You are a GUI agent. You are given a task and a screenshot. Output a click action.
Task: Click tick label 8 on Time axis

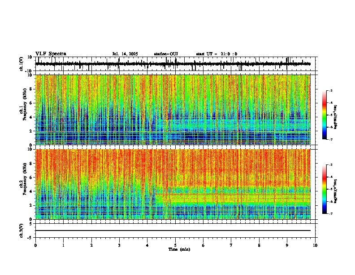[x=259, y=245]
